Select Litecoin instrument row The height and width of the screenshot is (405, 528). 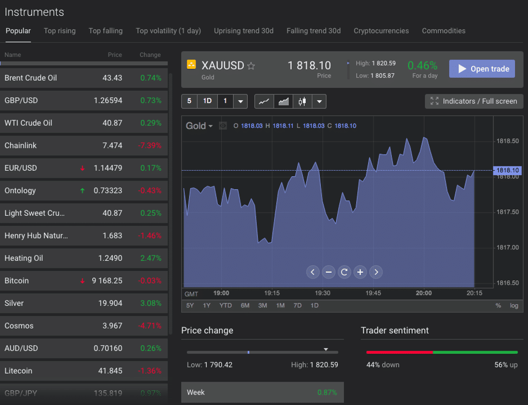(x=84, y=371)
